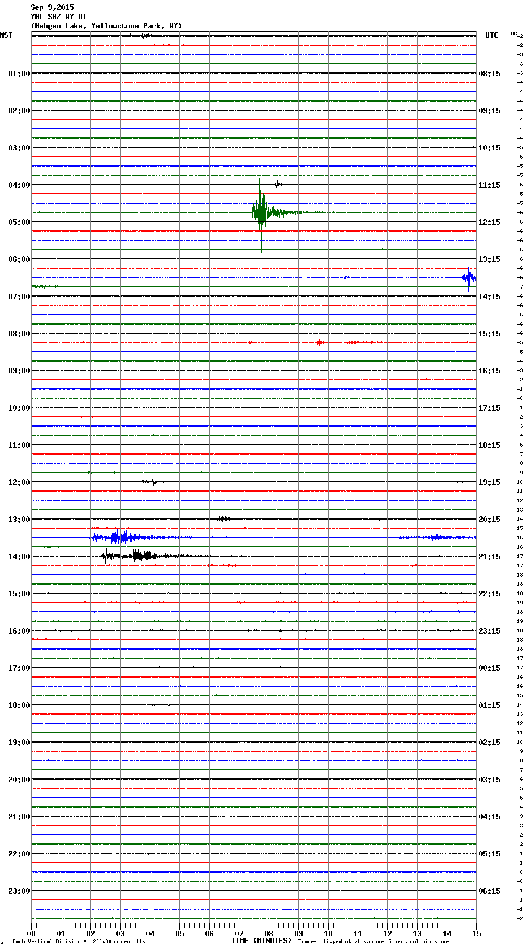This screenshot has width=526, height=950.
Task: Click the '06:15' UTC time label
Action: pos(489,891)
